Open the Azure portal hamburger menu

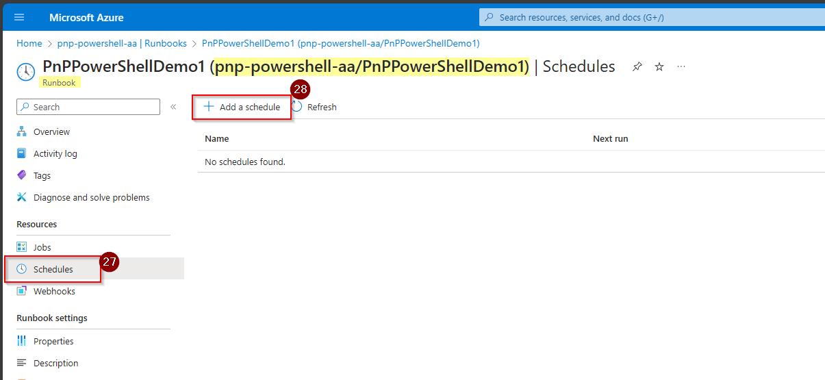[x=18, y=17]
